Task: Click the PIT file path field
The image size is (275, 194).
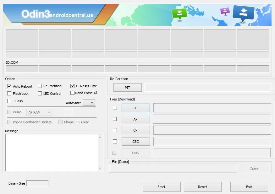Action: click(x=207, y=88)
